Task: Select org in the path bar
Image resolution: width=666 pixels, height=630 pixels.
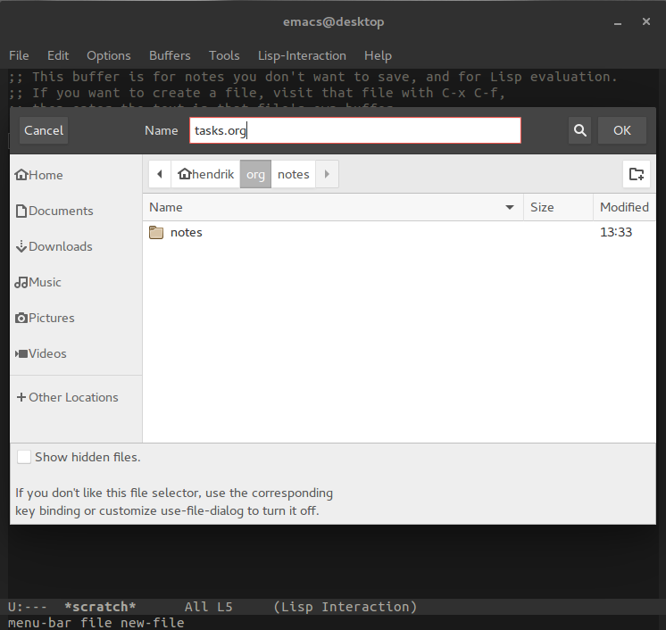Action: click(x=255, y=174)
